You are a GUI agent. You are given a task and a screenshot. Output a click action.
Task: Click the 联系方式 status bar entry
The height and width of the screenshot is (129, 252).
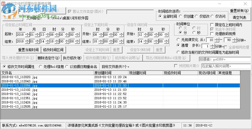click(x=33, y=125)
